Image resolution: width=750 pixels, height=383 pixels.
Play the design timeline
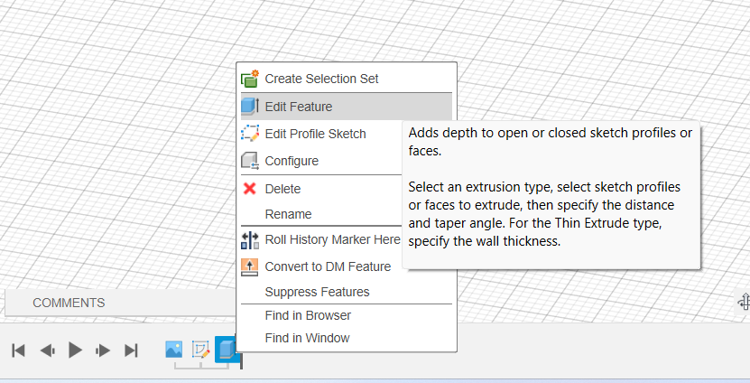point(75,350)
